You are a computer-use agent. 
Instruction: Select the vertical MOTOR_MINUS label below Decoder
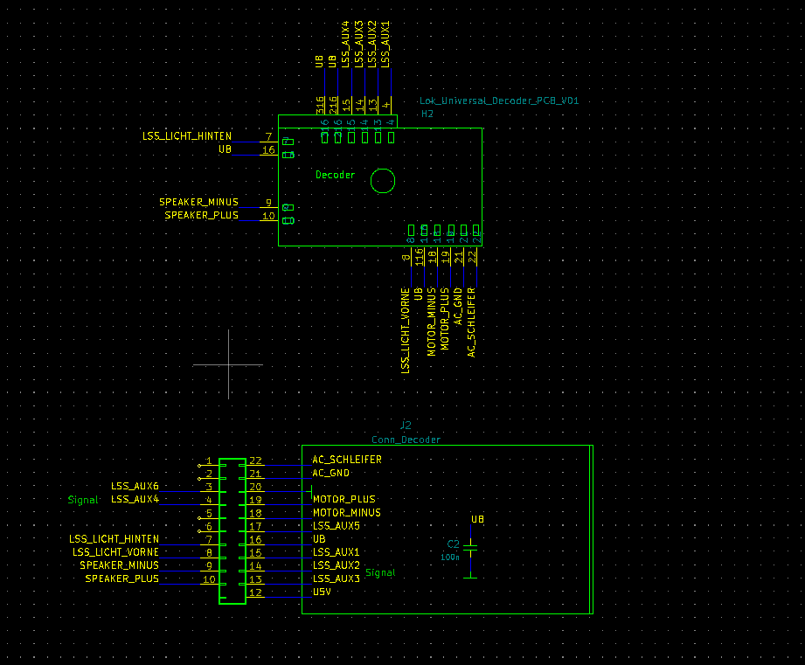pyautogui.click(x=432, y=319)
